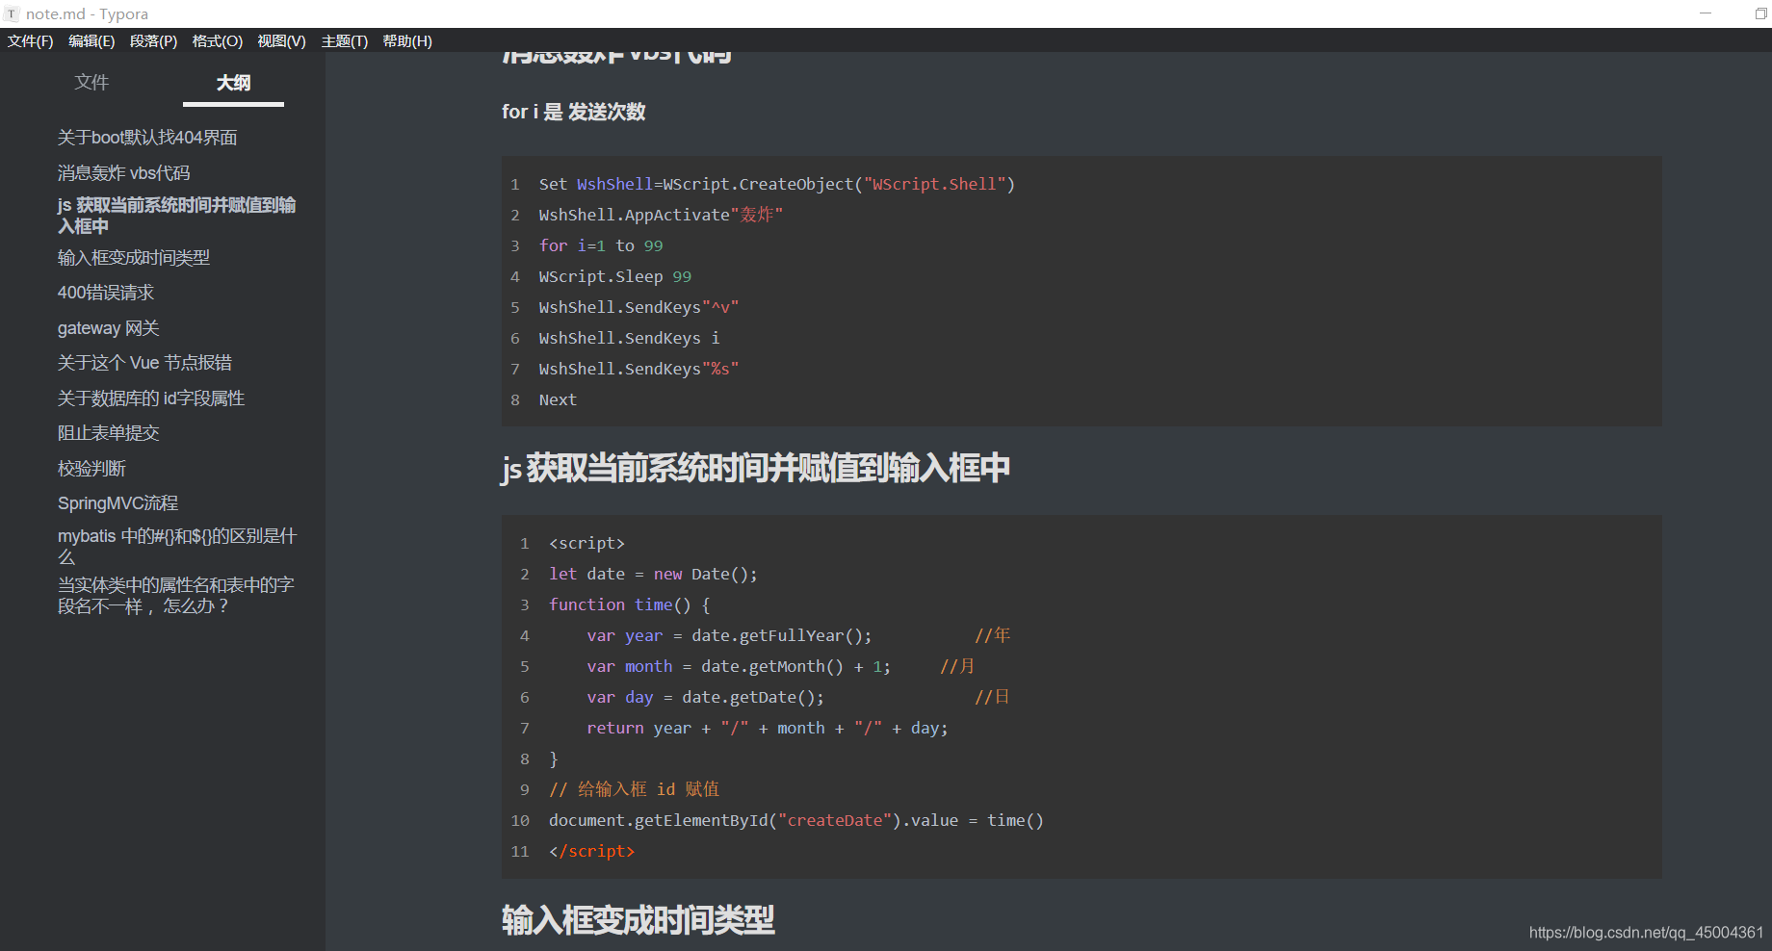Open the 视图(V) menu
The image size is (1772, 951).
point(281,41)
